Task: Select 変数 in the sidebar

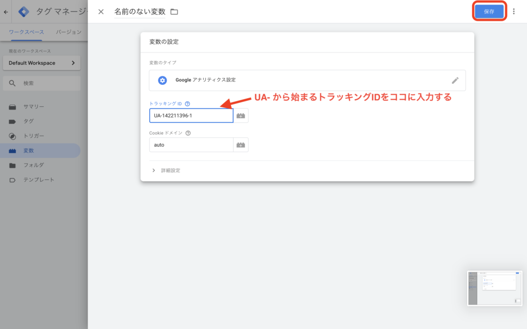Action: 40,151
